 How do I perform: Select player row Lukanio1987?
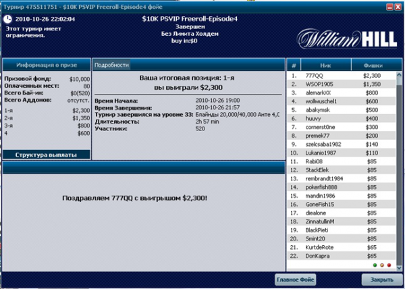341,153
